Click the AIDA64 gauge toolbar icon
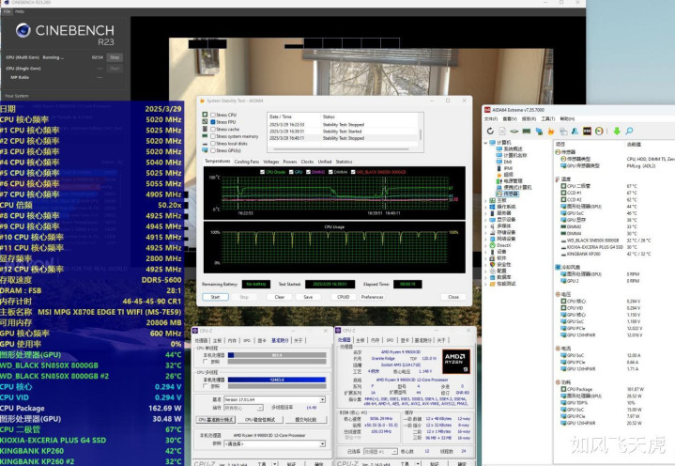Viewport: 675px width, 466px height. tap(599, 131)
